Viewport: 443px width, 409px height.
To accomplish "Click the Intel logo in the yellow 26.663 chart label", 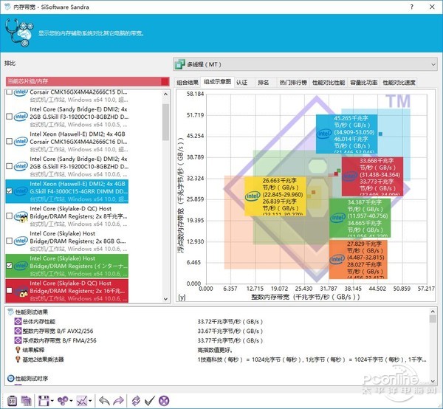I will pos(253,196).
